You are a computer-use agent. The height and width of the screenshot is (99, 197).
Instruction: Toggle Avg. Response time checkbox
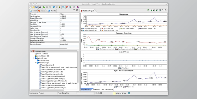tap(134, 49)
